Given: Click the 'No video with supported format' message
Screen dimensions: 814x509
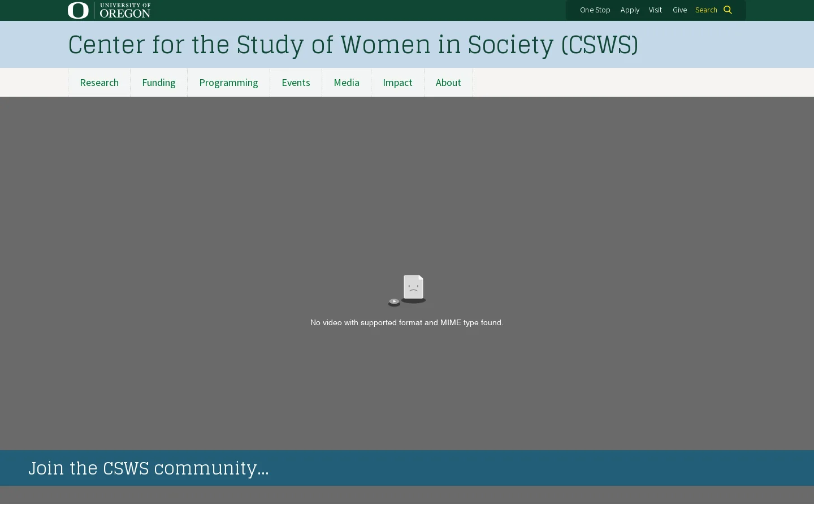Looking at the screenshot, I should tap(406, 322).
